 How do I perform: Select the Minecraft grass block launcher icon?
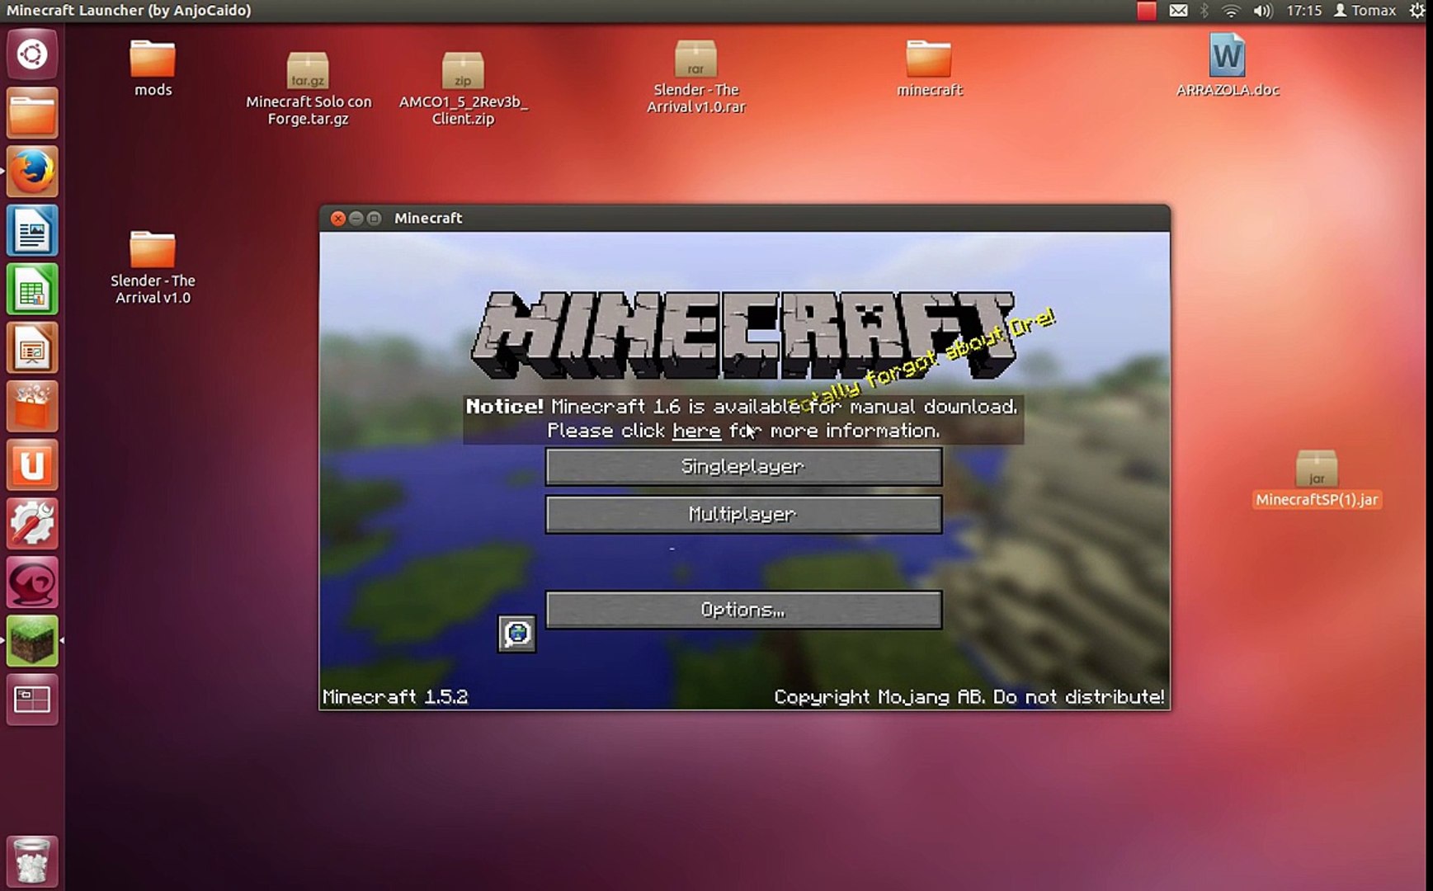[x=32, y=640]
